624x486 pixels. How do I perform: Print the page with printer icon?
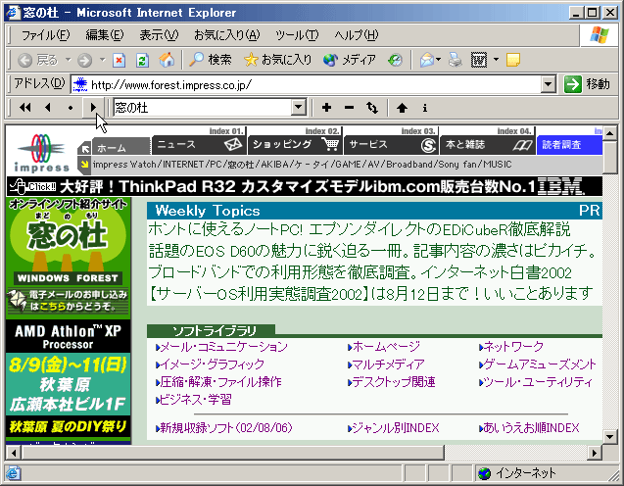coord(455,60)
